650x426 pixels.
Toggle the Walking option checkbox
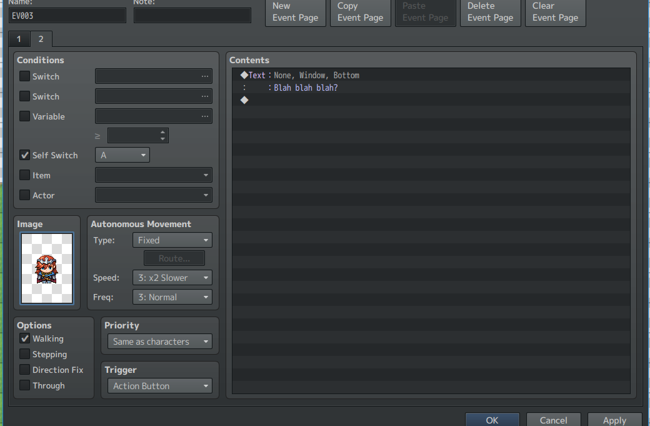pyautogui.click(x=25, y=338)
